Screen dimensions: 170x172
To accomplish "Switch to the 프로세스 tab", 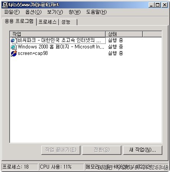I will pos(47,22).
